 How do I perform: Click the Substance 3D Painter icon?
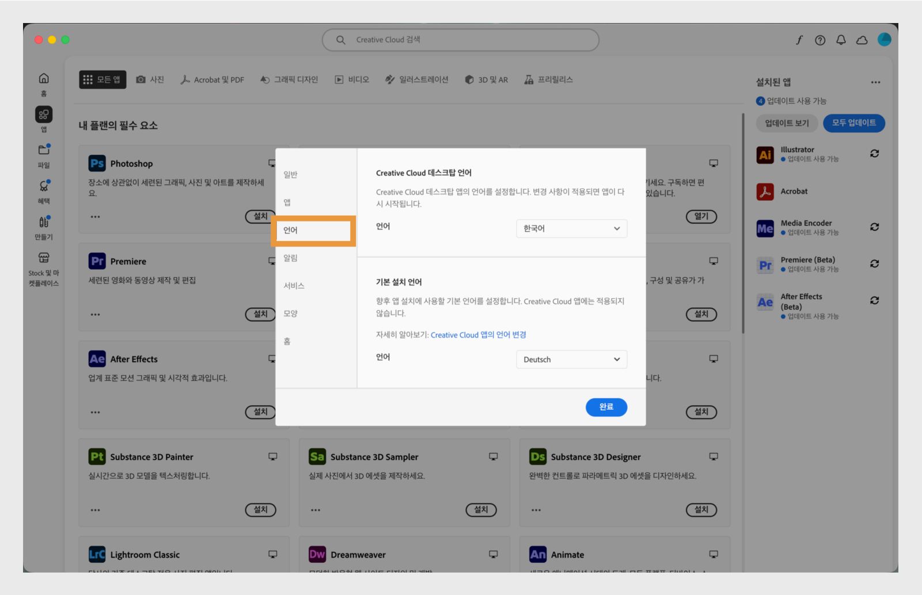(97, 457)
